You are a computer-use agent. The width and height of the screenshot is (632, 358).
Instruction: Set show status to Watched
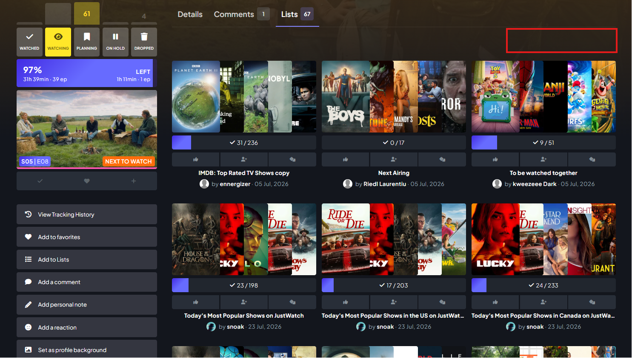click(x=29, y=42)
